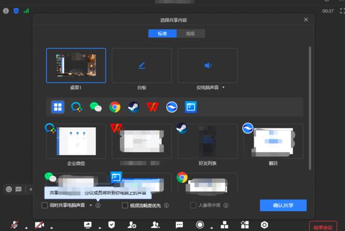Image resolution: width=345 pixels, height=231 pixels.
Task: Collapse the left side panel arrow
Action: [x=30, y=189]
